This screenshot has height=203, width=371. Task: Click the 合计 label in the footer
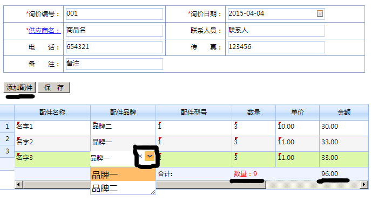click(165, 174)
